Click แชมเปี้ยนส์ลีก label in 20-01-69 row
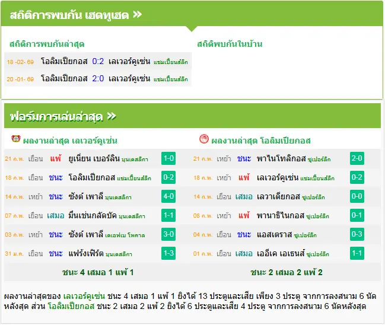This screenshot has width=385, height=325. click(x=171, y=79)
